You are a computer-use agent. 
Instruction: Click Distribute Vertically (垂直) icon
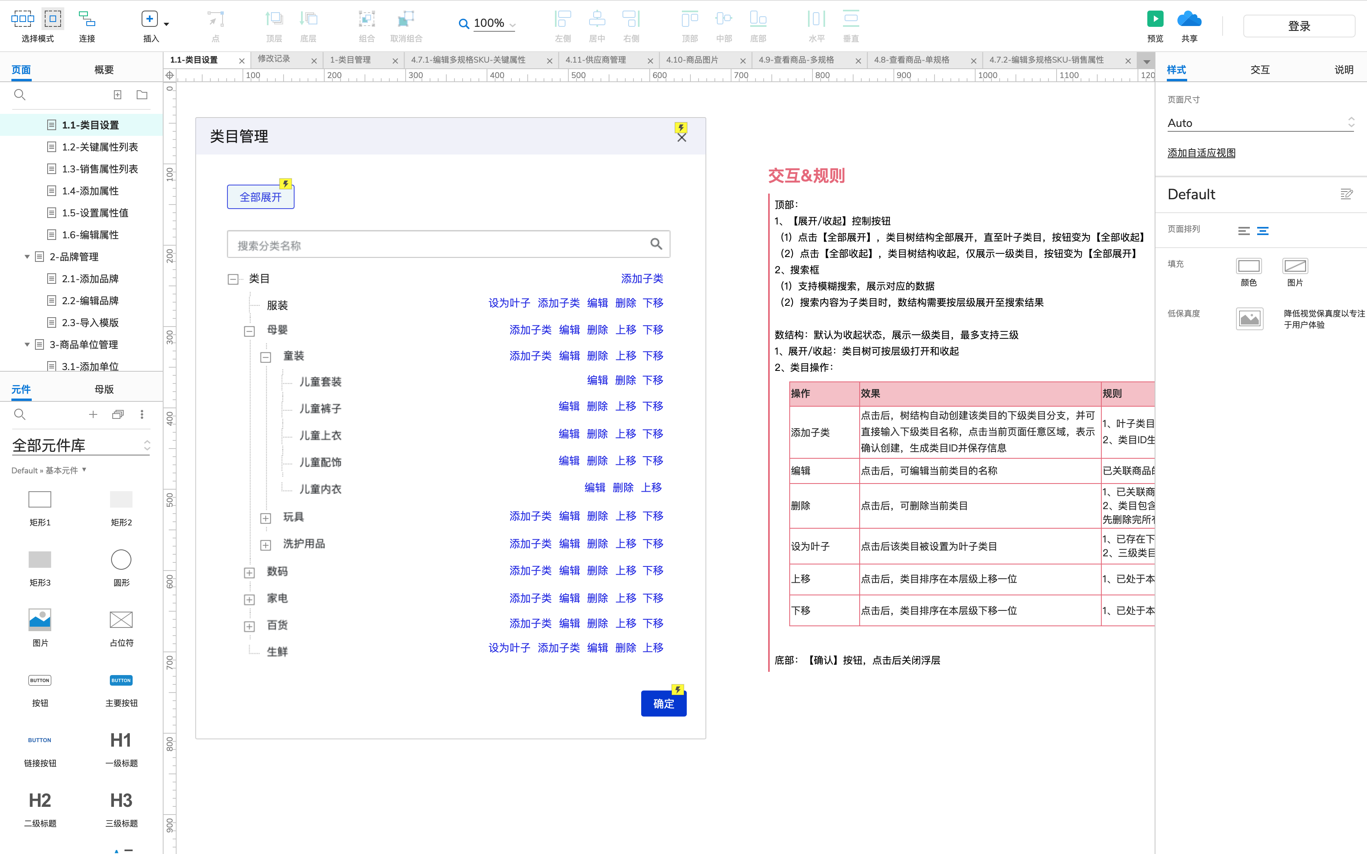[x=851, y=19]
